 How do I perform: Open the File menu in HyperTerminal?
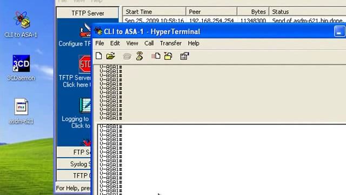(99, 43)
